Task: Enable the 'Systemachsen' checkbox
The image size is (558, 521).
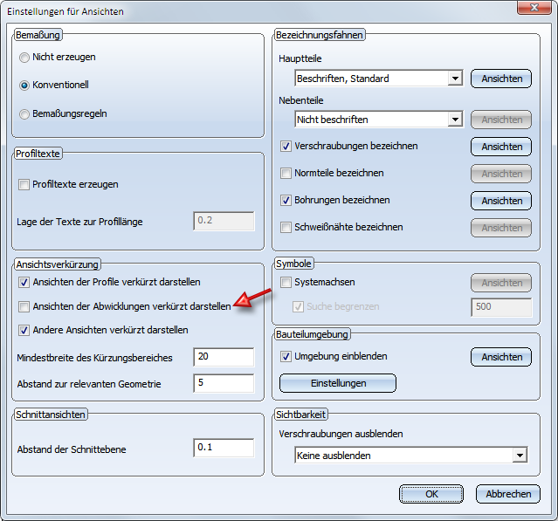Action: [x=286, y=283]
